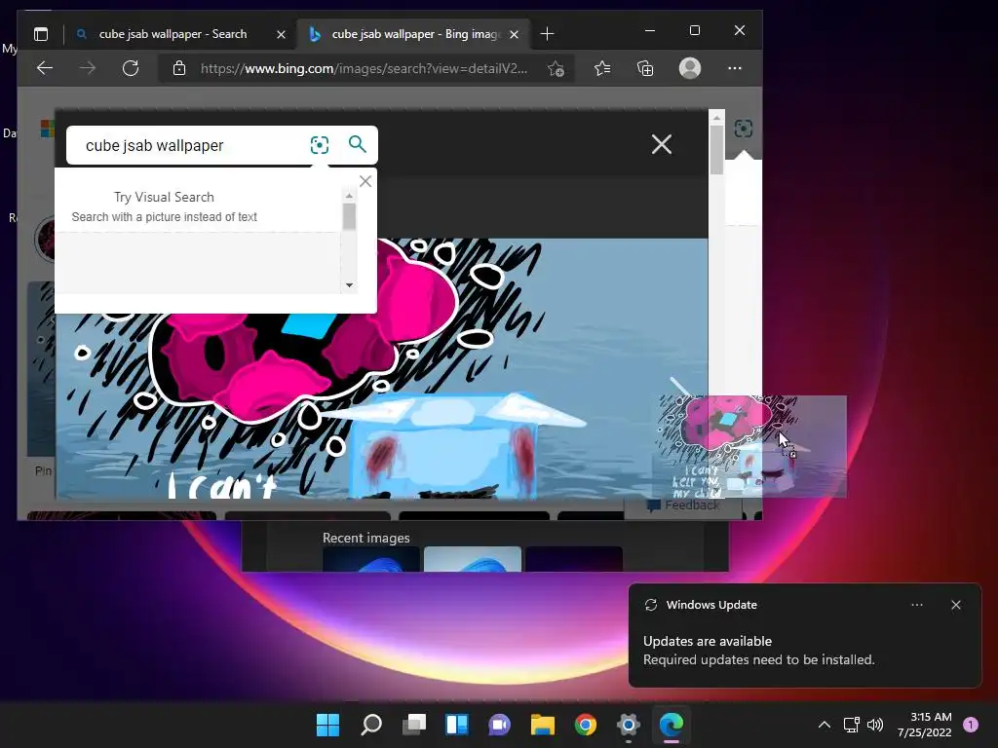
Task: Open taskbar Search
Action: pos(371,725)
